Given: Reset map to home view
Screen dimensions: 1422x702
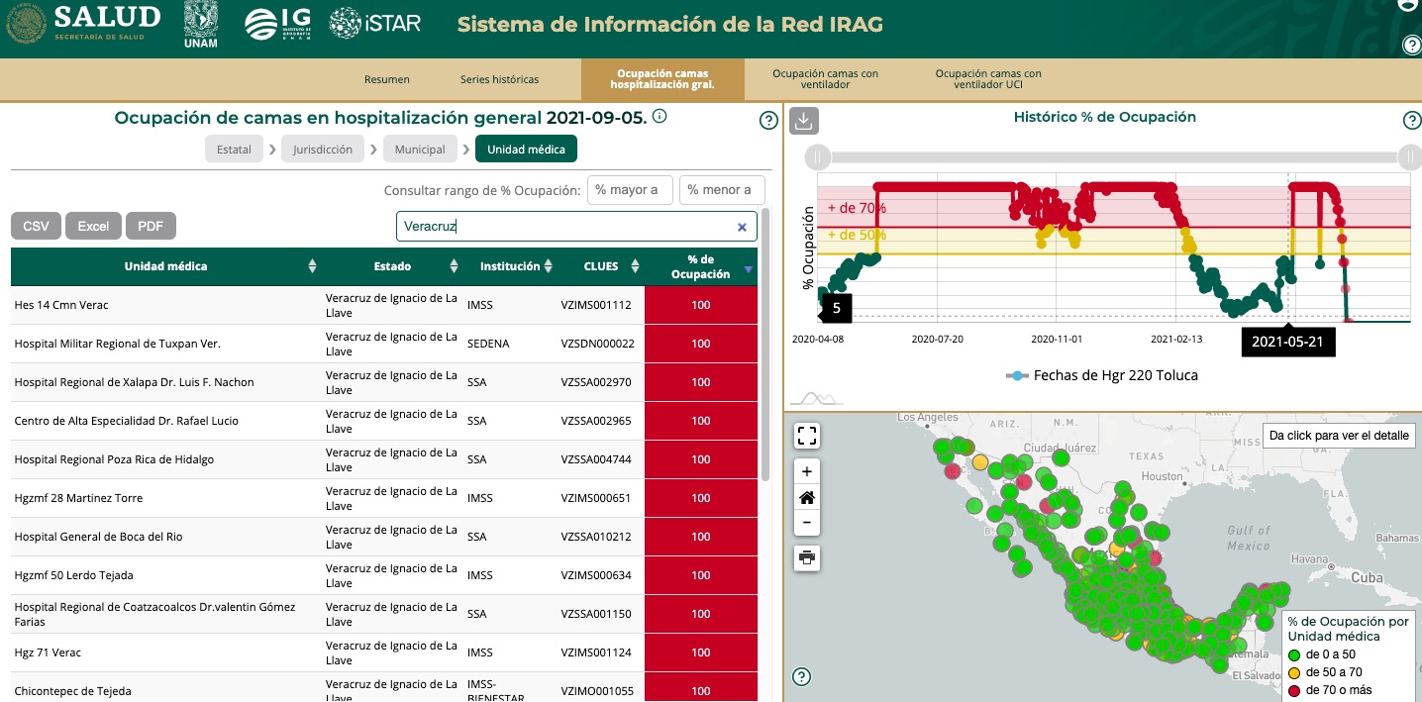Looking at the screenshot, I should click(807, 498).
